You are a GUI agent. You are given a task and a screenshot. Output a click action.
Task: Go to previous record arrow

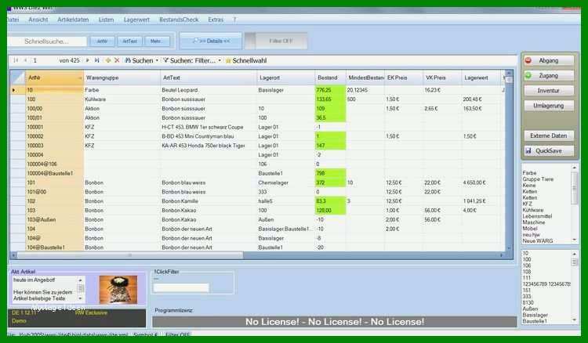point(26,60)
